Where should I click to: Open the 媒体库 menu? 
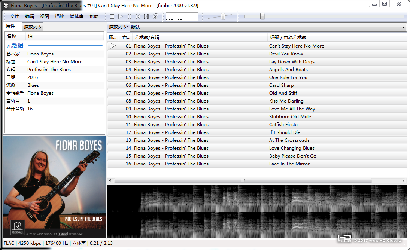tap(77, 16)
